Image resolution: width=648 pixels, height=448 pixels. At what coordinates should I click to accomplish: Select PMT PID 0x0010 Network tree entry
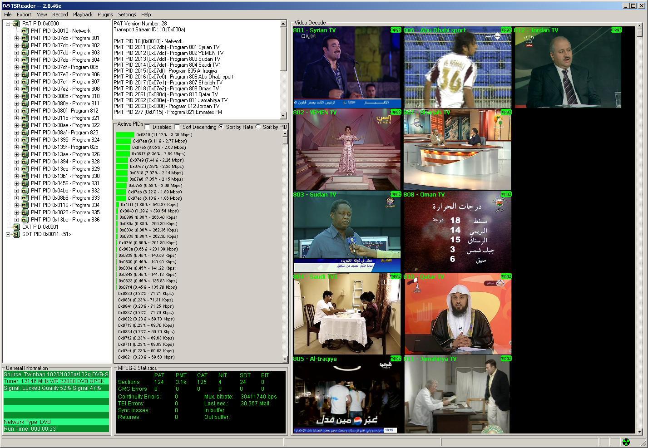click(60, 31)
